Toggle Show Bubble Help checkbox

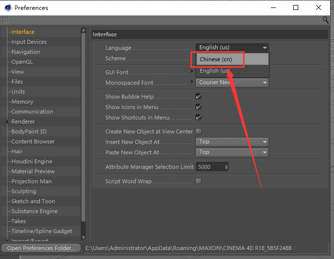pyautogui.click(x=198, y=97)
